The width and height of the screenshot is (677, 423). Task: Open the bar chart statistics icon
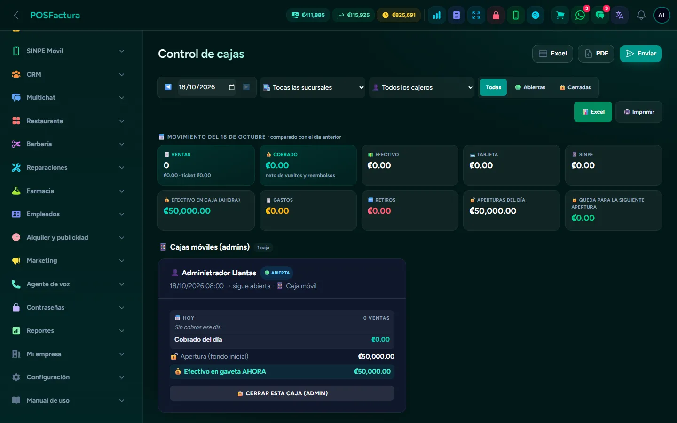pos(437,15)
